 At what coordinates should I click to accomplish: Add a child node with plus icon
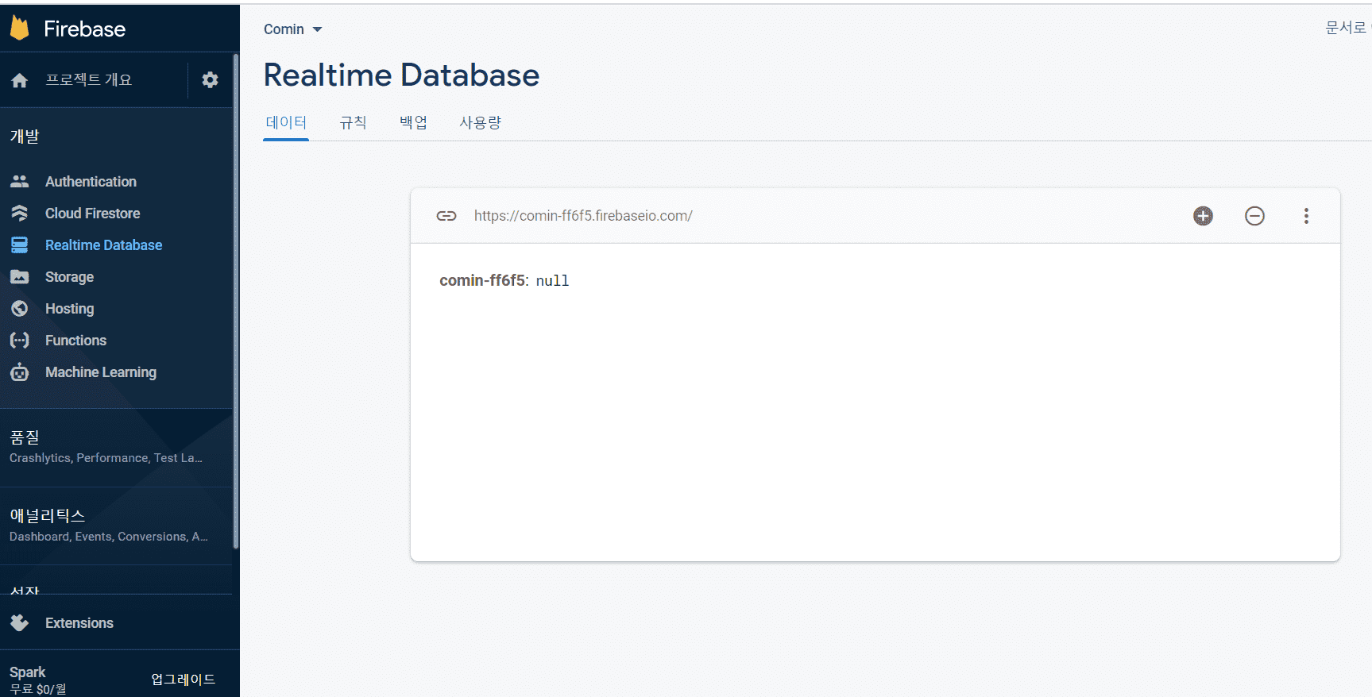tap(1203, 216)
